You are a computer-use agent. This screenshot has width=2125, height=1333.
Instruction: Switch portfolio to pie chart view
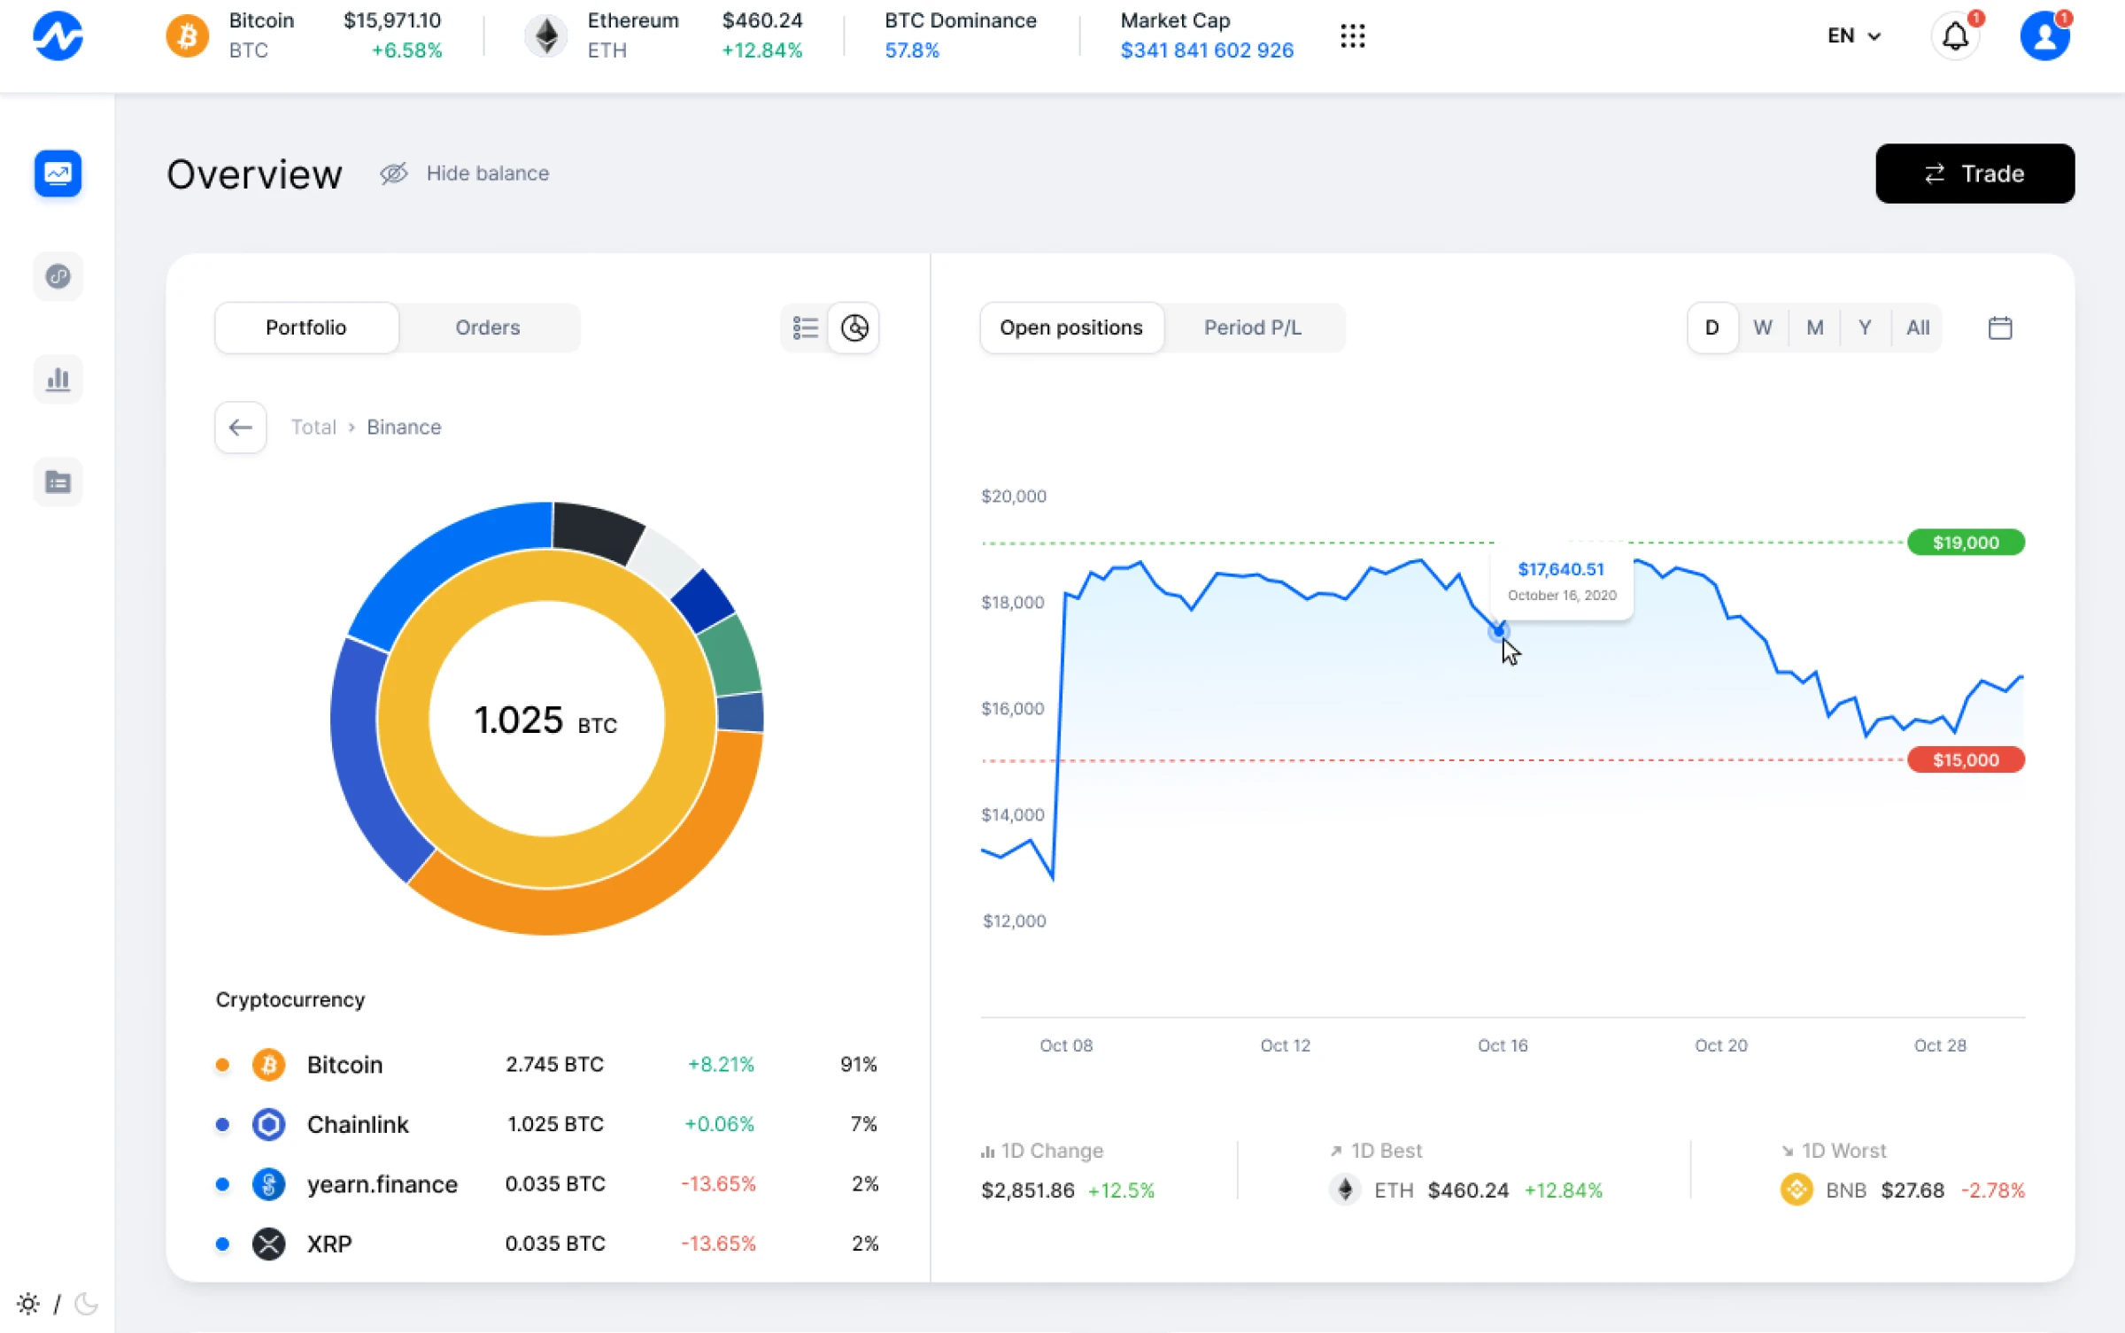click(x=854, y=327)
